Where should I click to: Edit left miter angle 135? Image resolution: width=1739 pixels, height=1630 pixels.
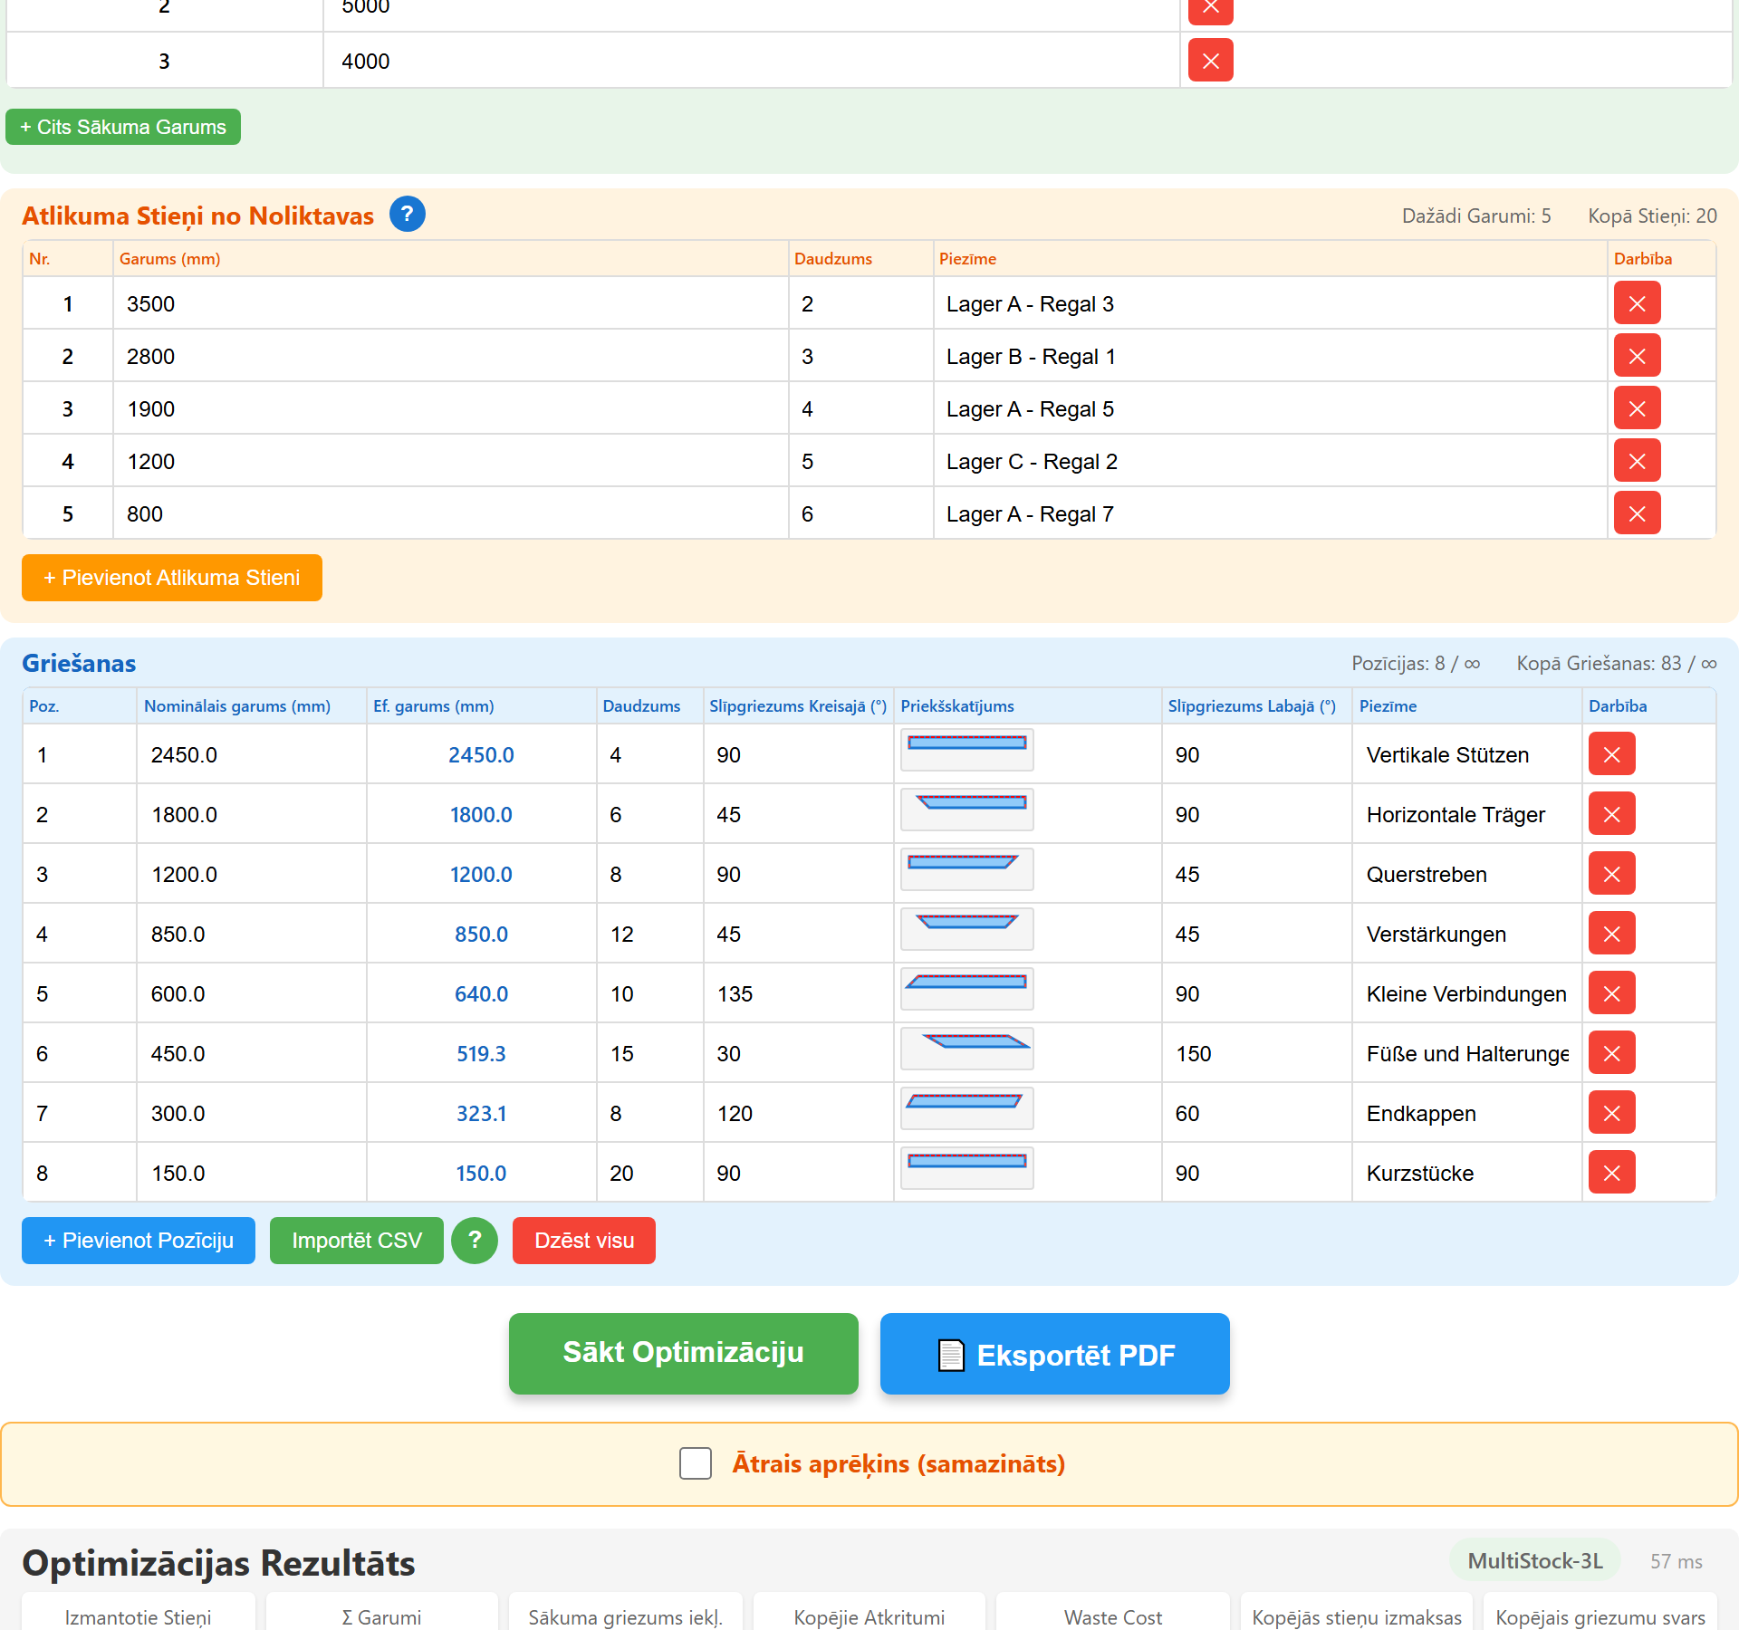click(799, 993)
